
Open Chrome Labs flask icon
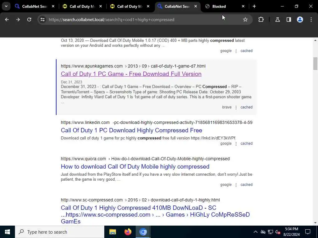click(x=277, y=20)
